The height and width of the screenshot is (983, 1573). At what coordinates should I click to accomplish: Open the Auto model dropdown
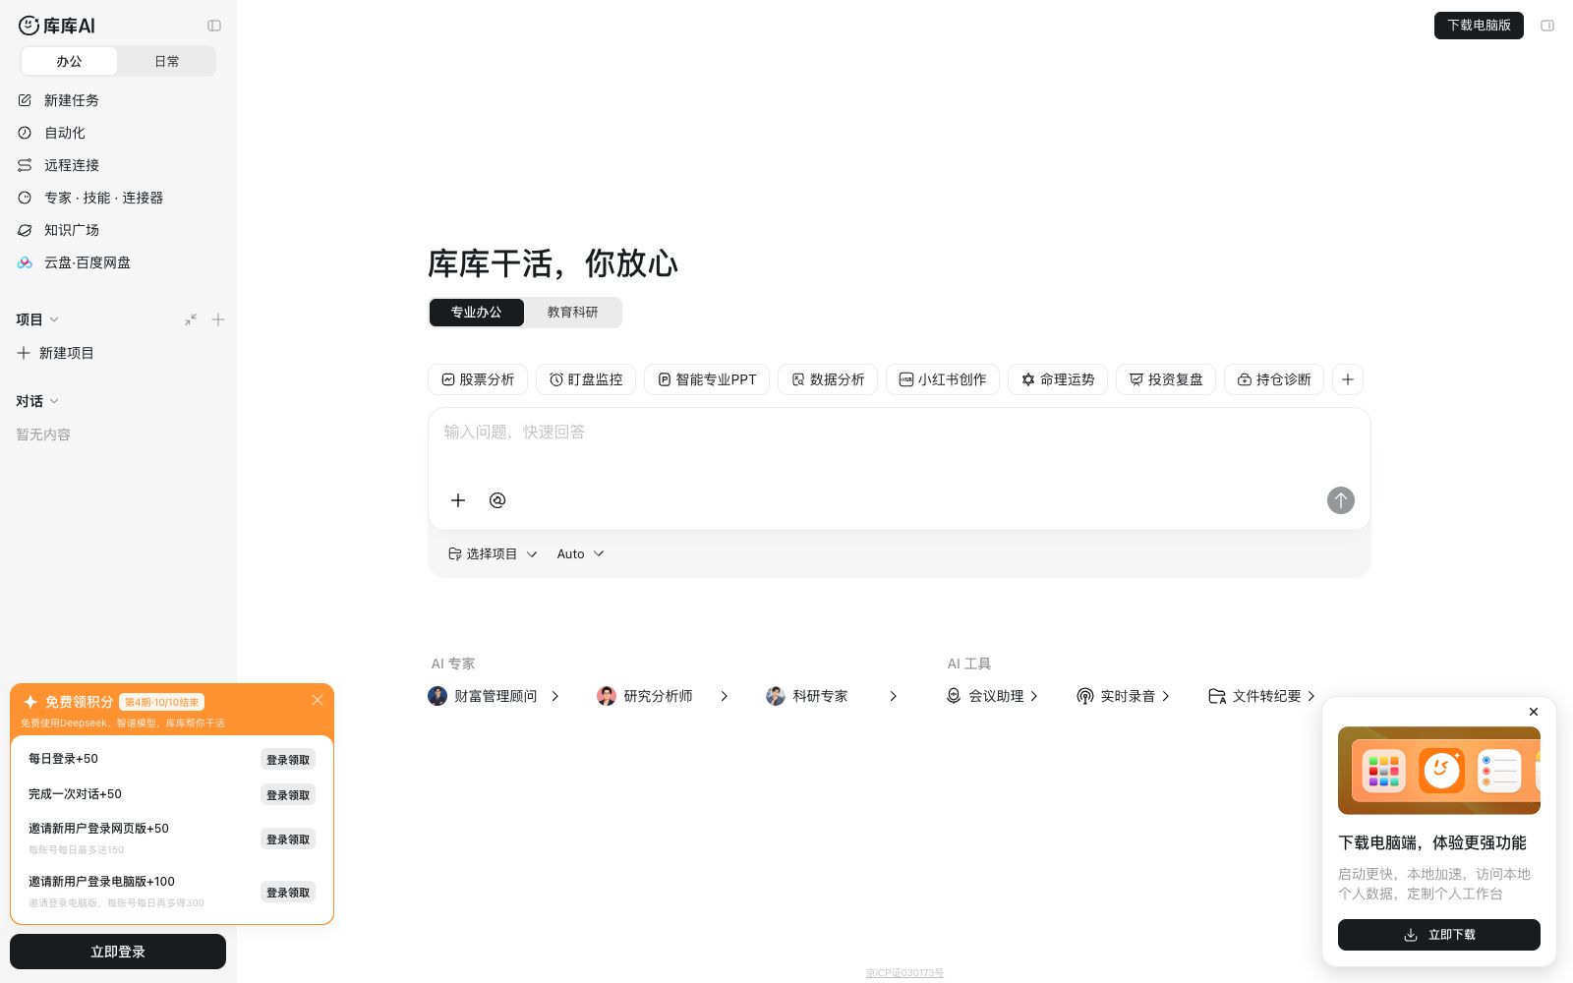pyautogui.click(x=580, y=554)
